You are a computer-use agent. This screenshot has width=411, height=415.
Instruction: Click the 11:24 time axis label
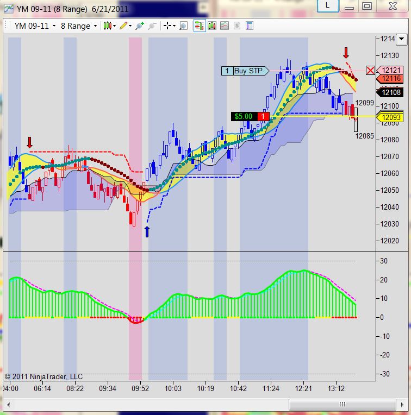point(271,388)
